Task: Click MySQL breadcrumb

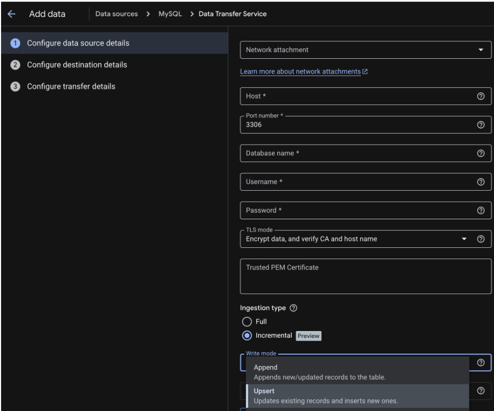Action: coord(170,14)
